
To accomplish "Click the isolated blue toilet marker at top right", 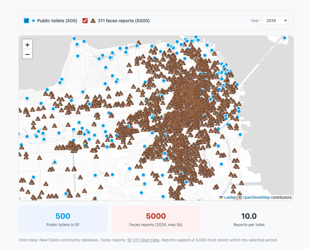I will (x=285, y=38).
